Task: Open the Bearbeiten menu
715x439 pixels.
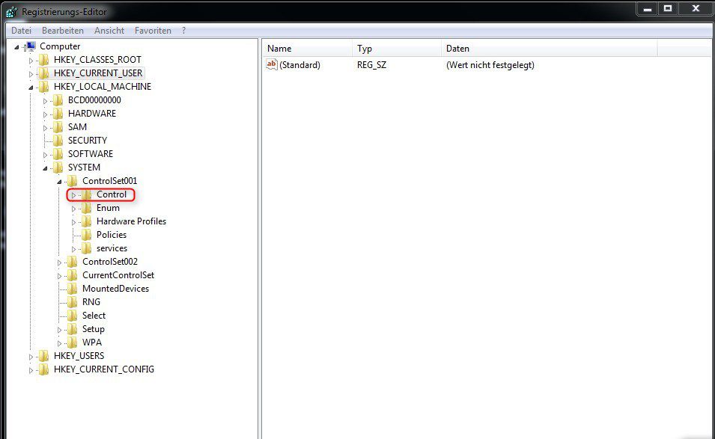Action: pos(63,31)
